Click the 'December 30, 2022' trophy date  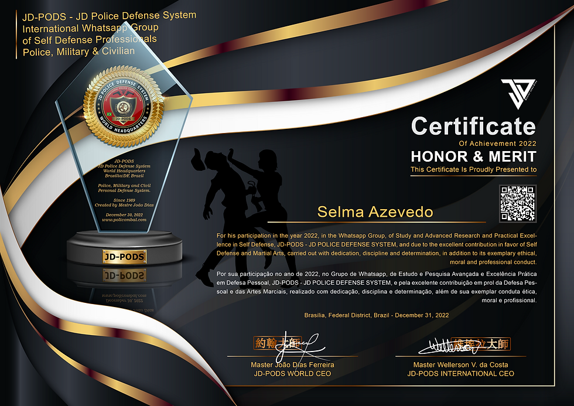click(x=124, y=215)
